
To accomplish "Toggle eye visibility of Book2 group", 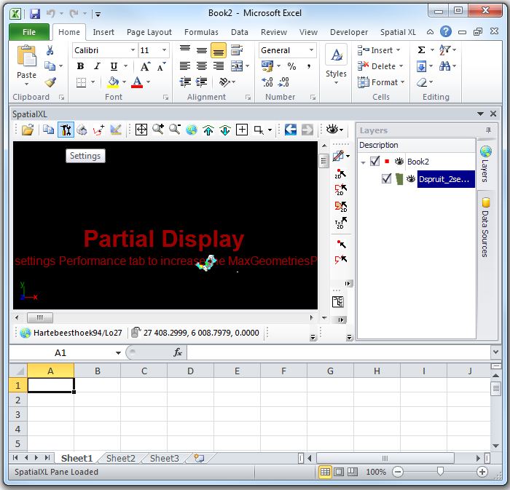I will point(399,162).
